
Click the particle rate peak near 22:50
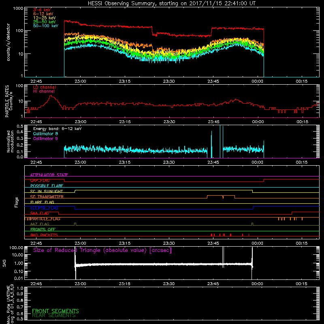pyautogui.click(x=51, y=96)
